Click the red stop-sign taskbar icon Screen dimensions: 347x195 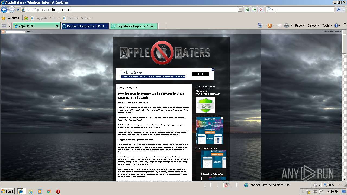(58, 191)
